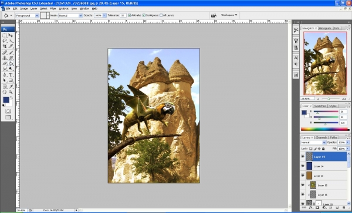This screenshot has height=213, width=352.
Task: Open layer blend mode Normal dropdown
Action: point(313,142)
